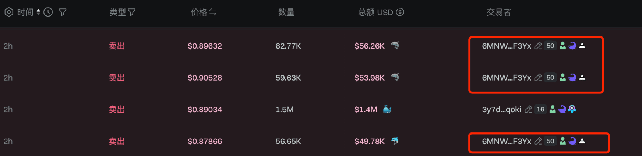Click the green person icon in the 3y7d...qoki row
This screenshot has height=156, width=642.
[x=553, y=109]
